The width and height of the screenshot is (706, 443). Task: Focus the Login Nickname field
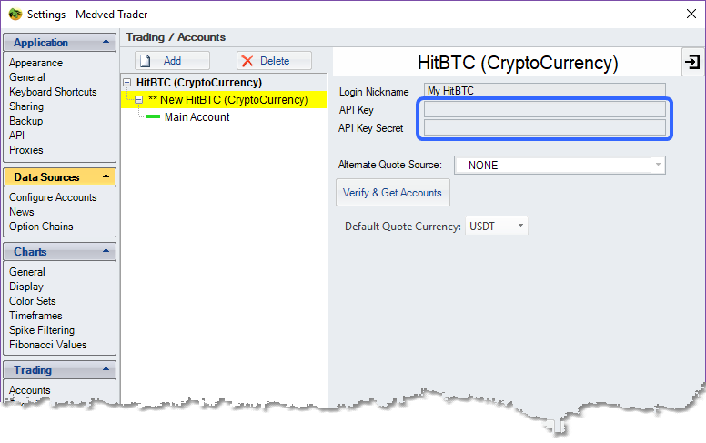(544, 90)
